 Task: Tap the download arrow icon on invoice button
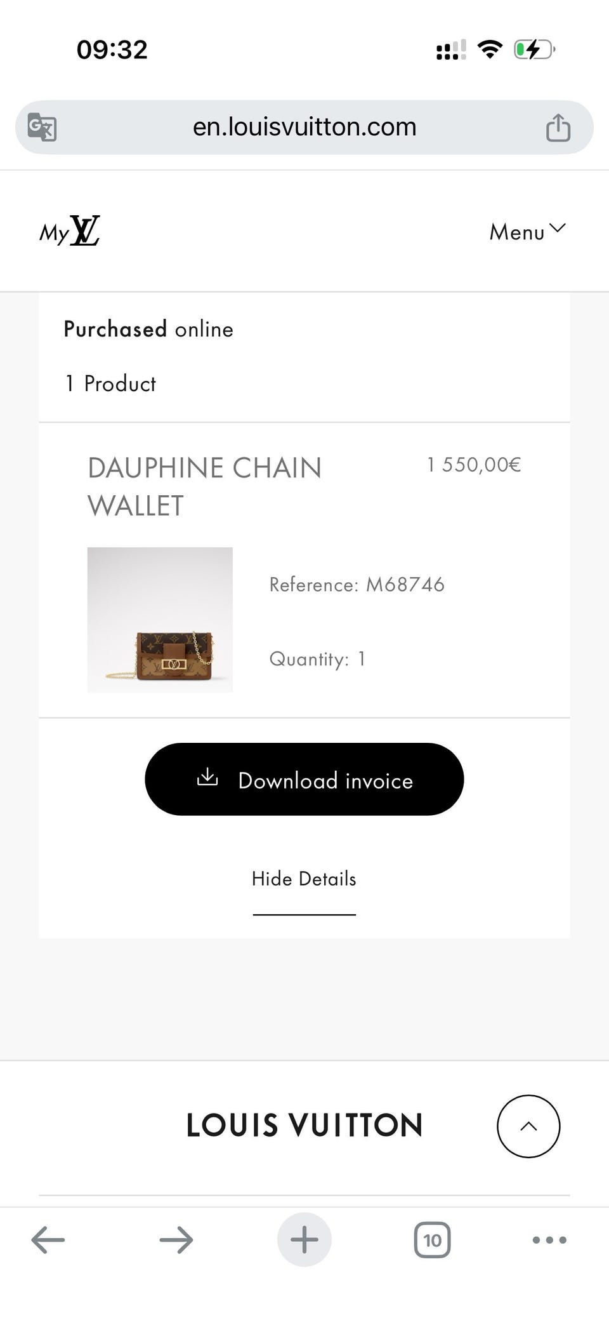(x=207, y=777)
